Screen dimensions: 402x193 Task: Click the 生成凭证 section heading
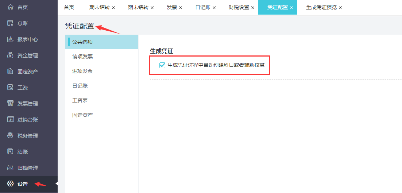(162, 51)
